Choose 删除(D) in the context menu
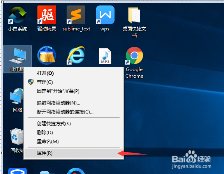The image size is (224, 174). pos(74,133)
